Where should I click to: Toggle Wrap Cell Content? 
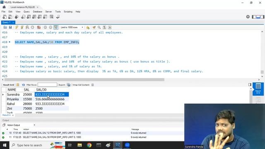93,85
